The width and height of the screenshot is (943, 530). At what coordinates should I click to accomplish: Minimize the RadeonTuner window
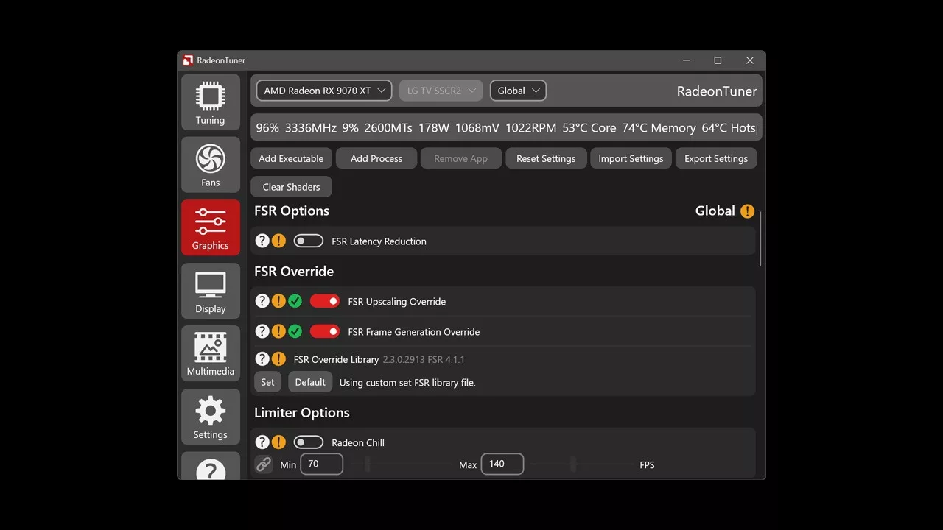[687, 60]
